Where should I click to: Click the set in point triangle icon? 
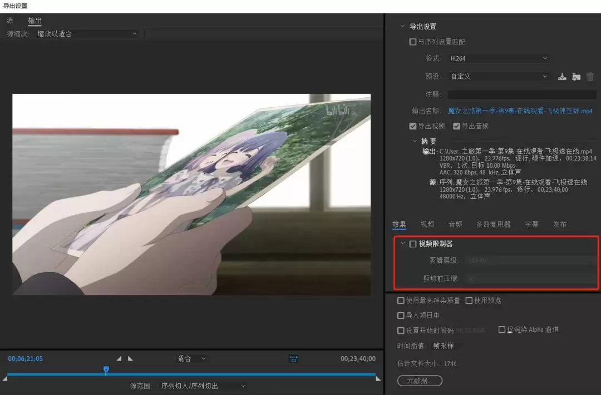click(119, 359)
